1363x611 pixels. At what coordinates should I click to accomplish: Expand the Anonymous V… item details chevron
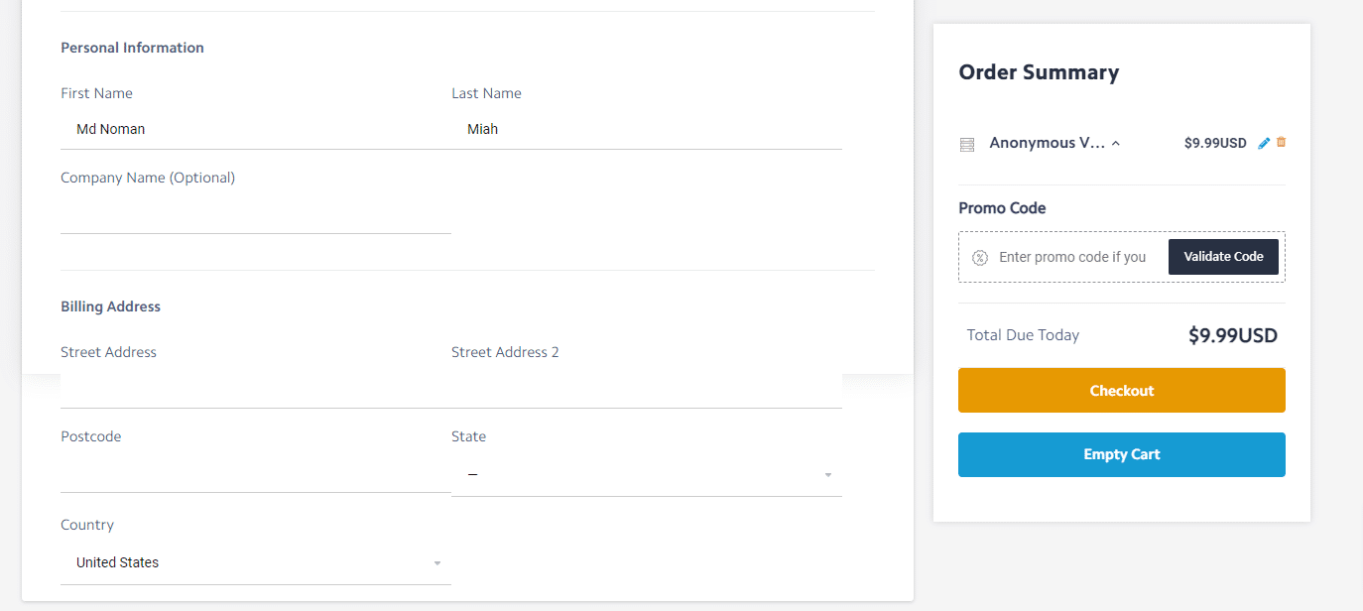1116,144
